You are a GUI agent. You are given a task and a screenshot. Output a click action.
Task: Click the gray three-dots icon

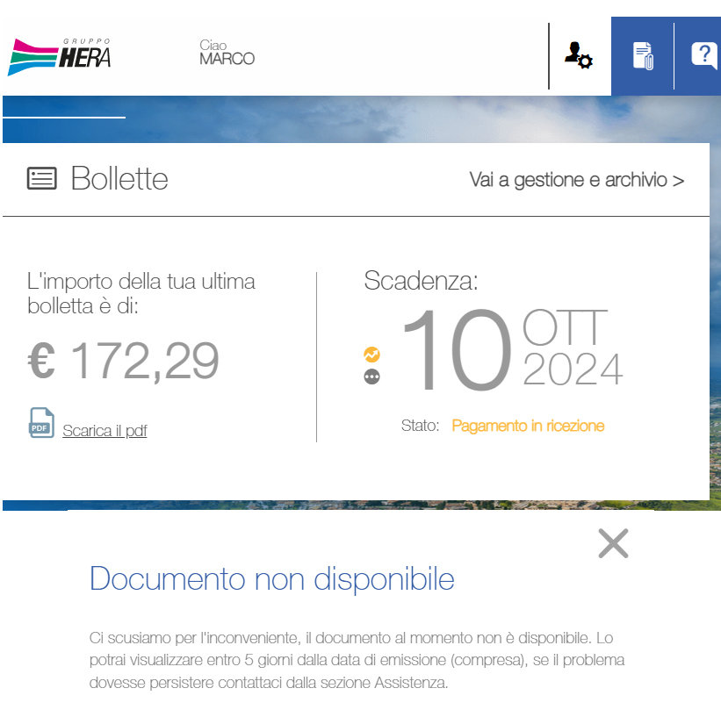click(372, 377)
